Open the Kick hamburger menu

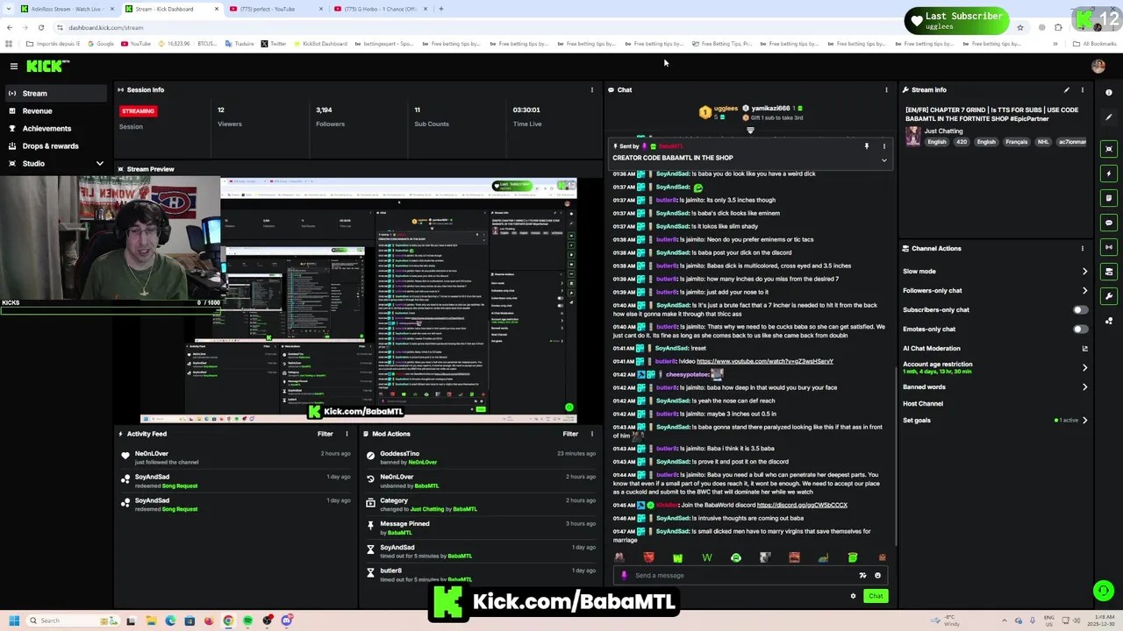13,66
